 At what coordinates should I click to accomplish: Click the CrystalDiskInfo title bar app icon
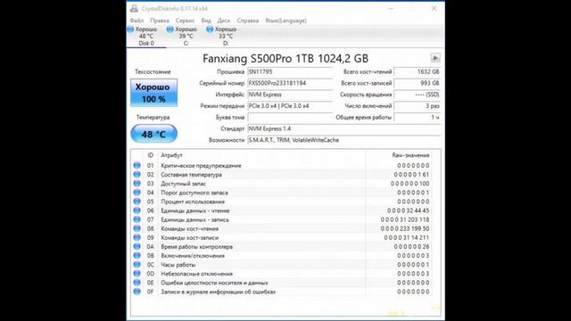pos(134,8)
